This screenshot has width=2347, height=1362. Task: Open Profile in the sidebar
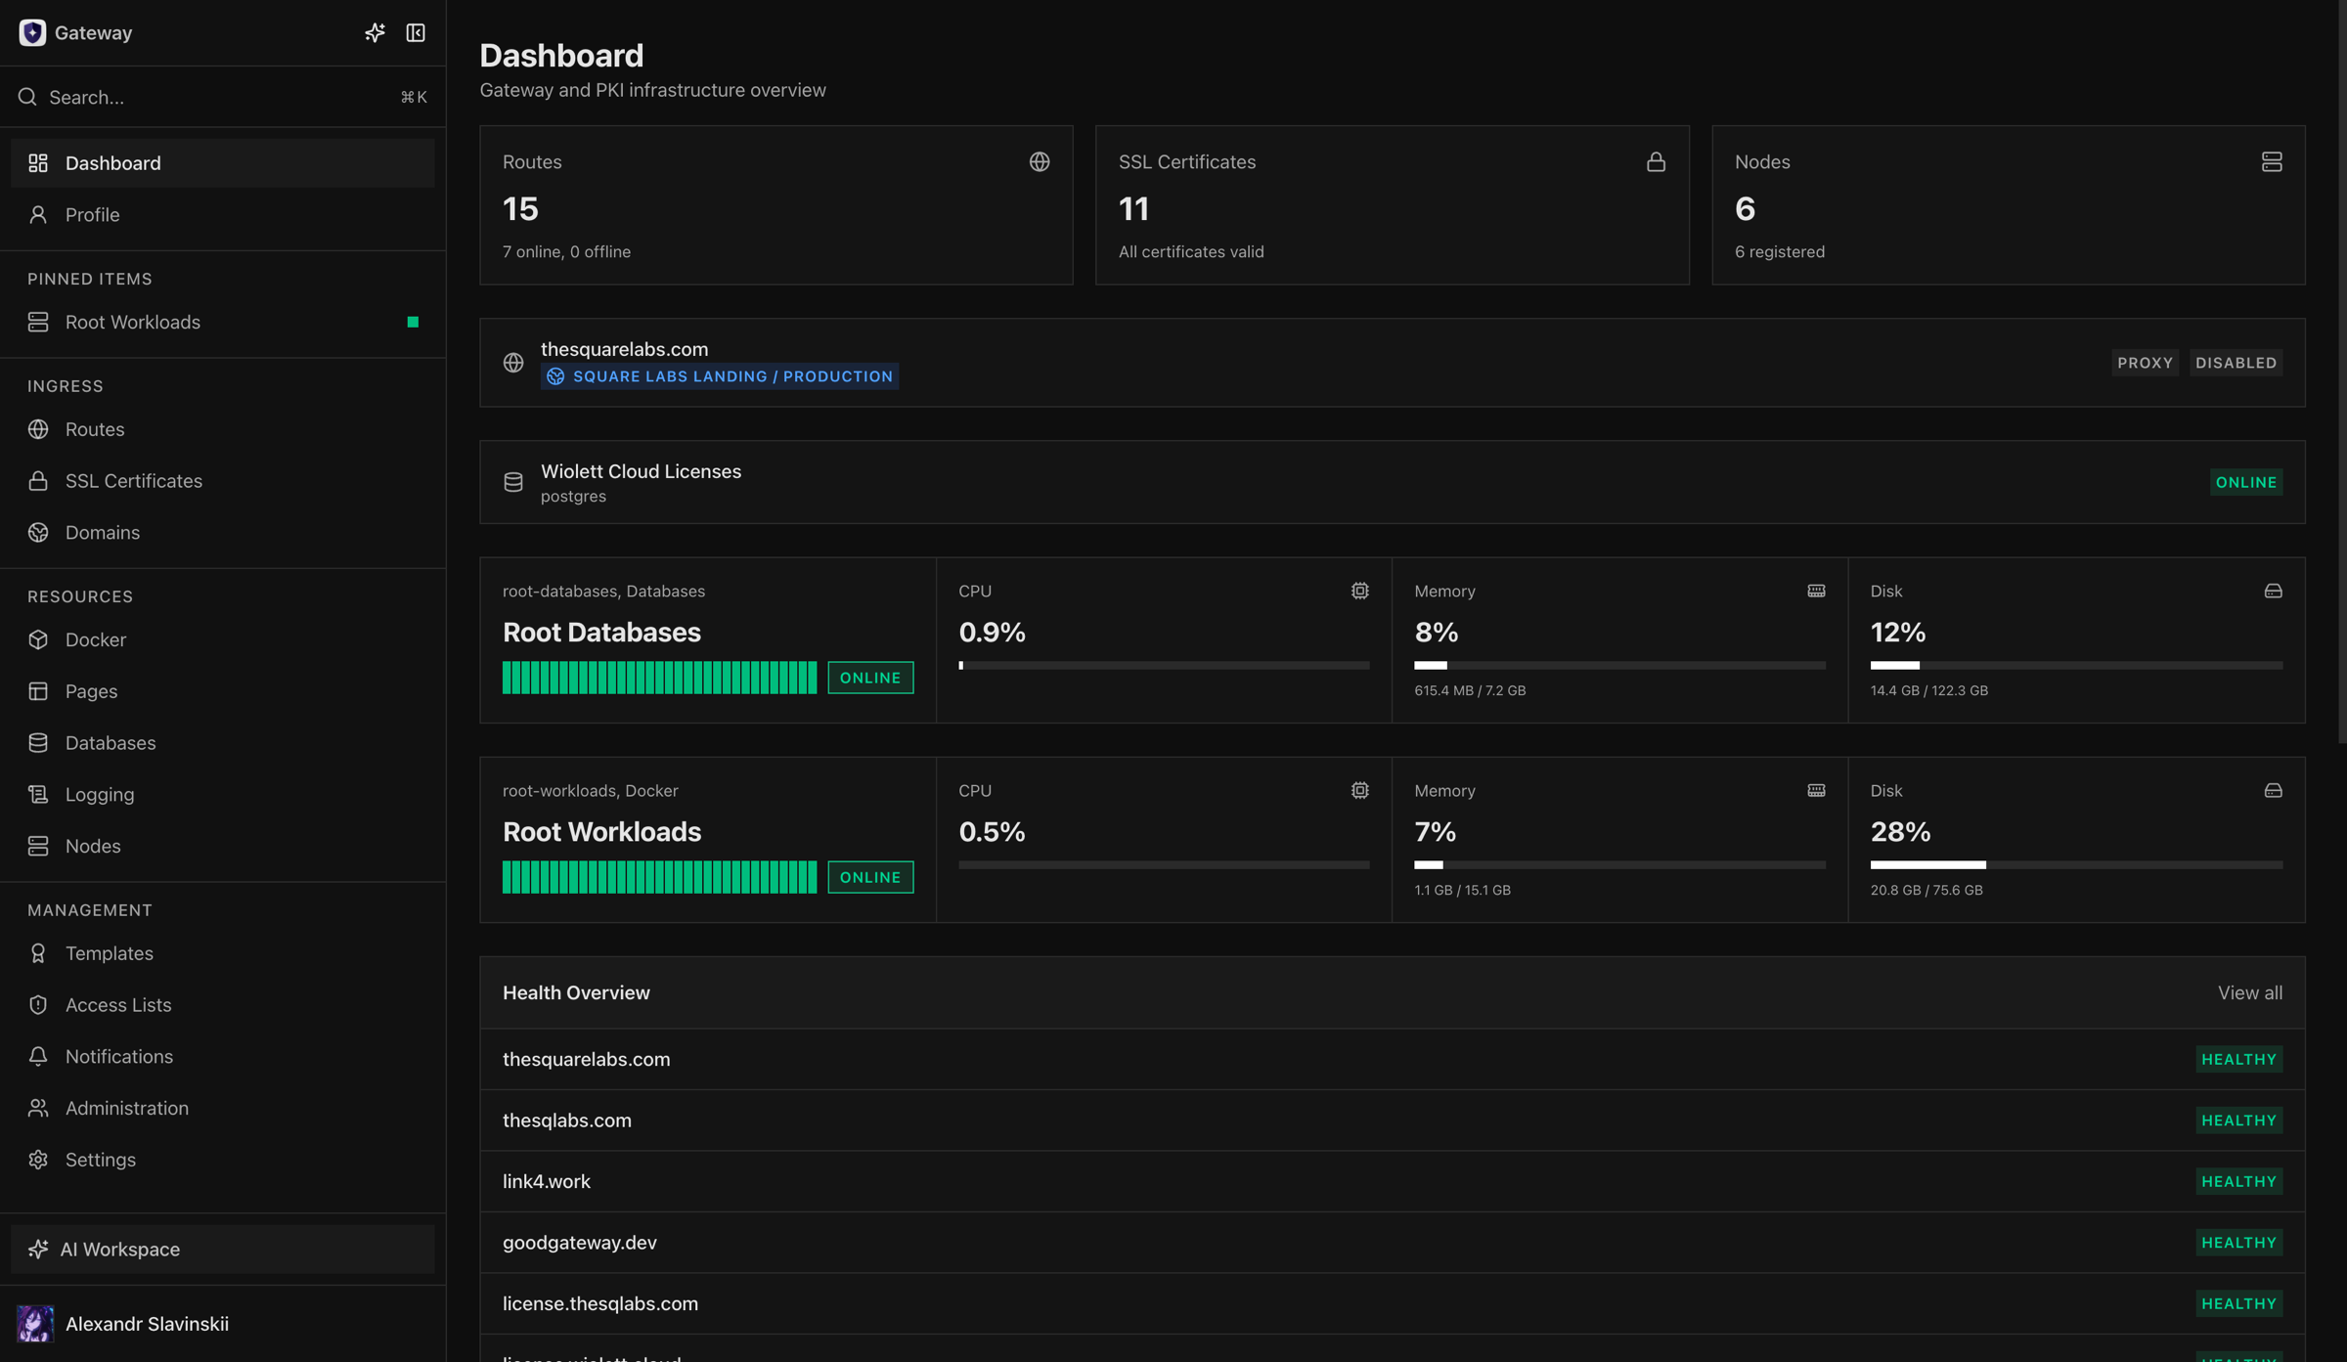pyautogui.click(x=223, y=215)
